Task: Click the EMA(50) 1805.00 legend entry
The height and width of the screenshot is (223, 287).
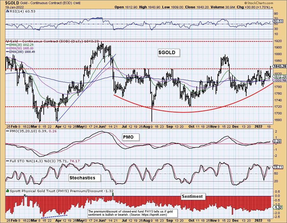Action: pos(20,48)
